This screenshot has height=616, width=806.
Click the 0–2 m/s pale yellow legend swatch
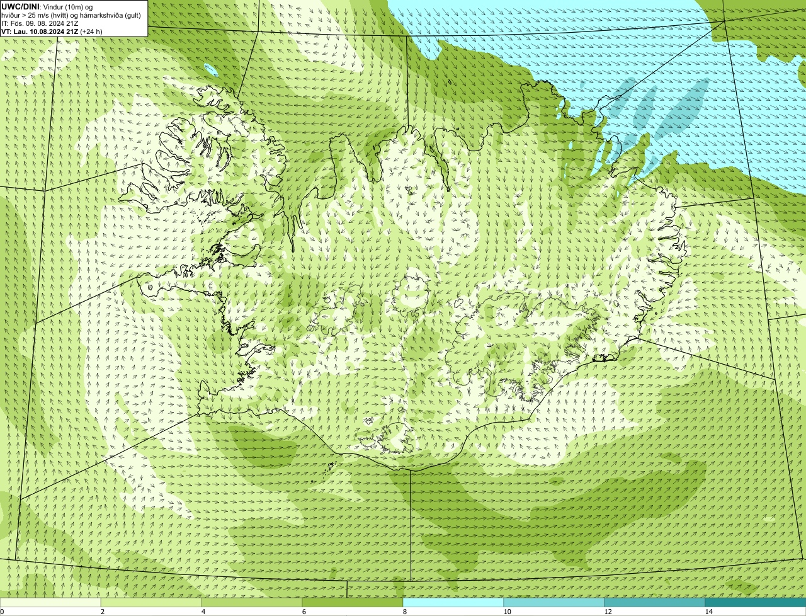click(x=50, y=602)
